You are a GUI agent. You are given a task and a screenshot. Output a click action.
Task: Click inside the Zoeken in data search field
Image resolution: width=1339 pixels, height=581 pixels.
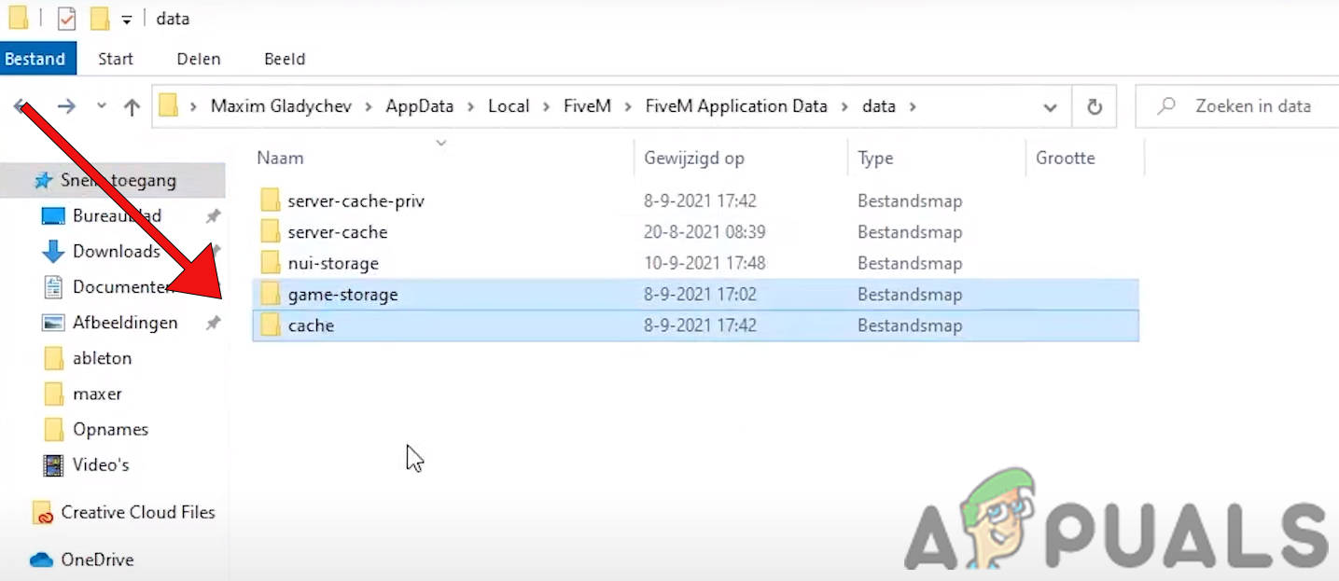pos(1250,106)
